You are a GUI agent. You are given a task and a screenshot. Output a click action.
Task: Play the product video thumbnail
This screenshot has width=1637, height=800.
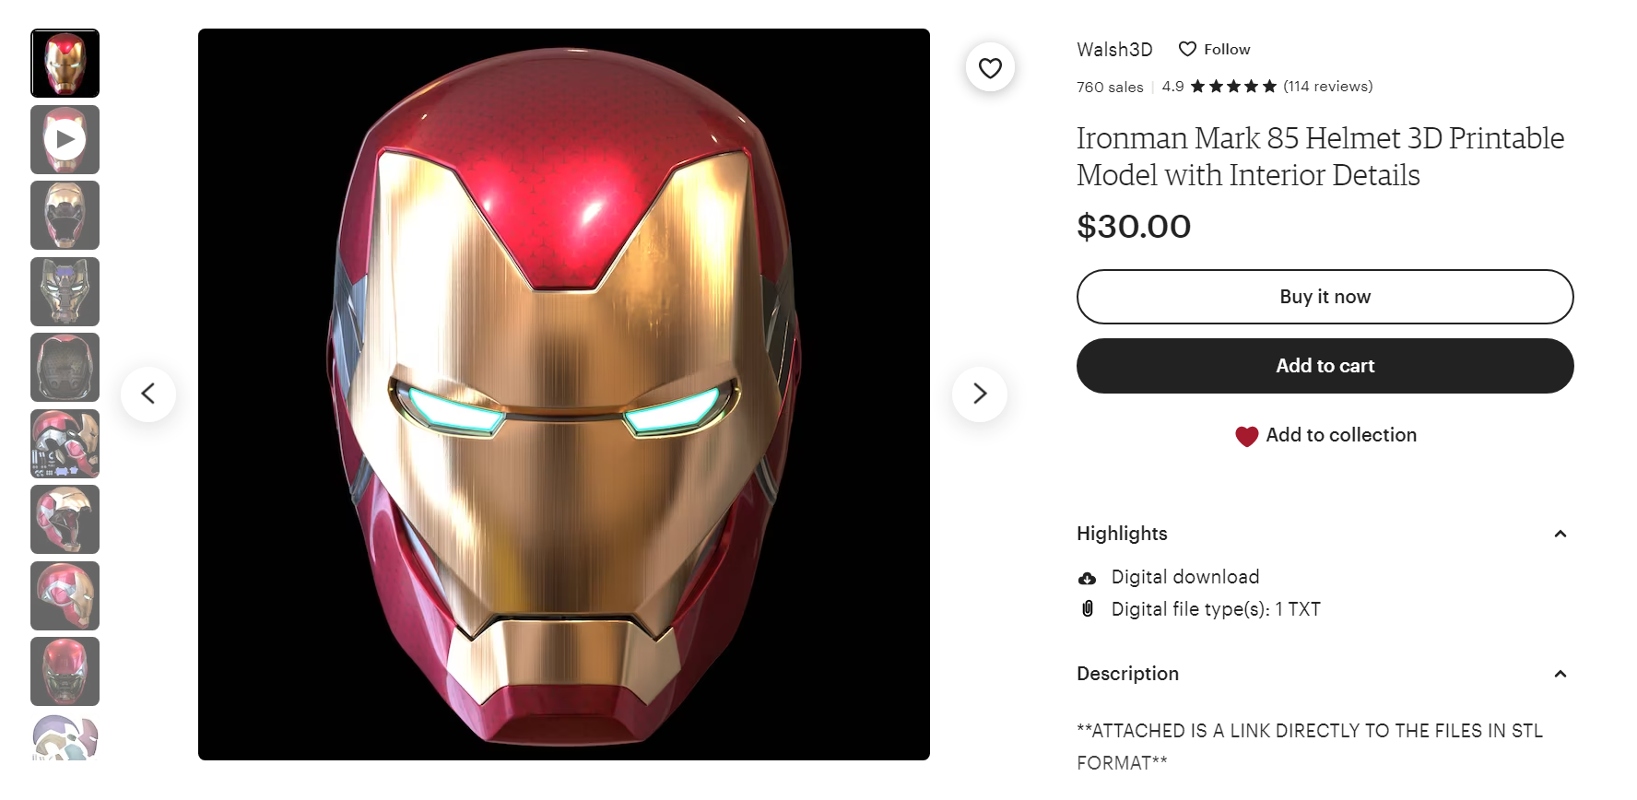(65, 139)
